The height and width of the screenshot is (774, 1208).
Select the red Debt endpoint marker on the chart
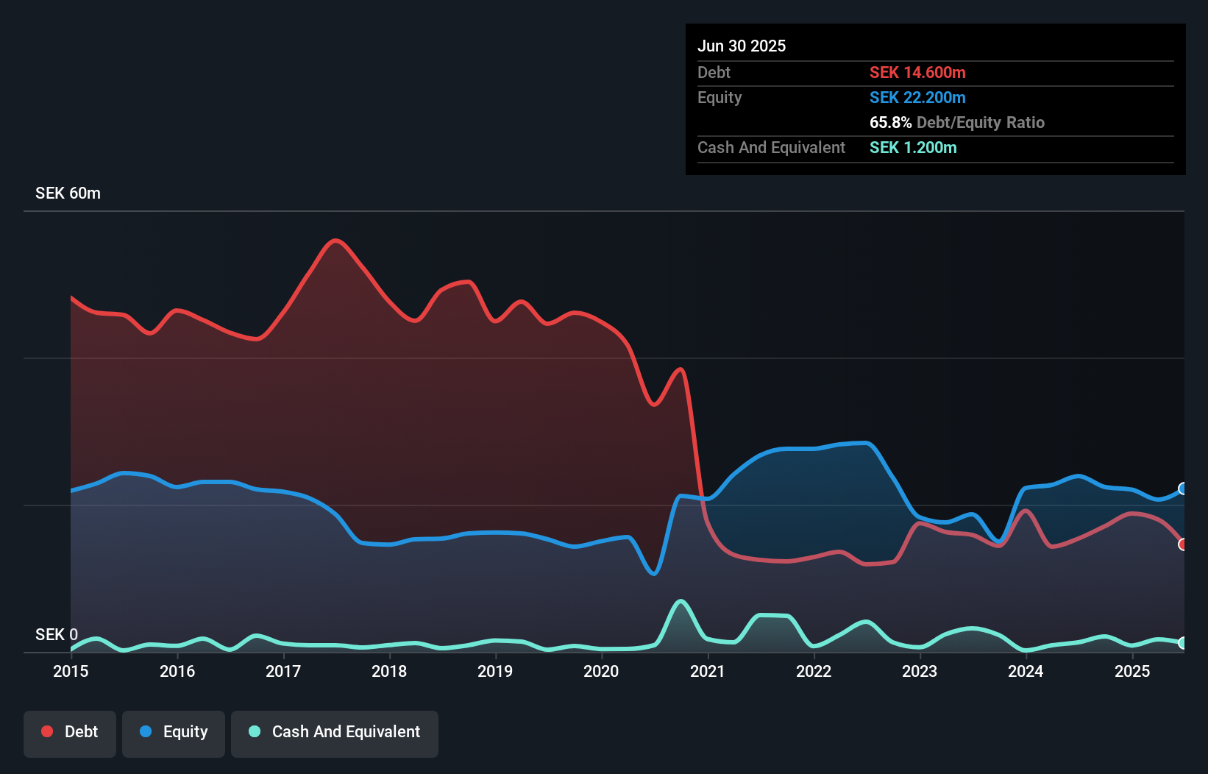coord(1182,544)
